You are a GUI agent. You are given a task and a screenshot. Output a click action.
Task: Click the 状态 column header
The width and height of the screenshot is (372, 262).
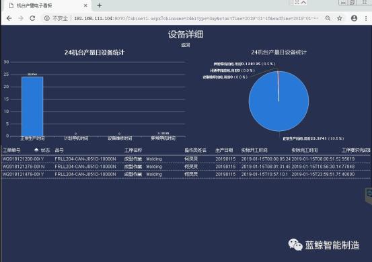click(x=45, y=150)
